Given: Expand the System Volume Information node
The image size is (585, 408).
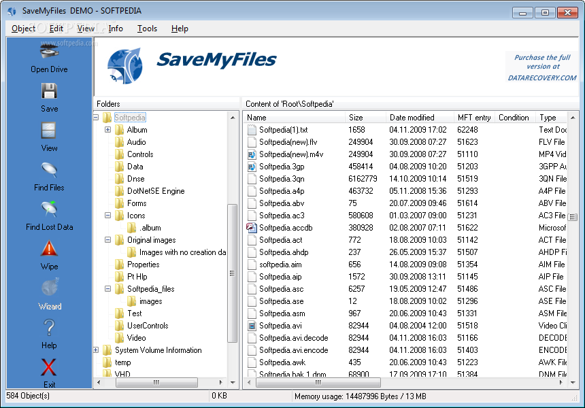Looking at the screenshot, I should click(96, 350).
